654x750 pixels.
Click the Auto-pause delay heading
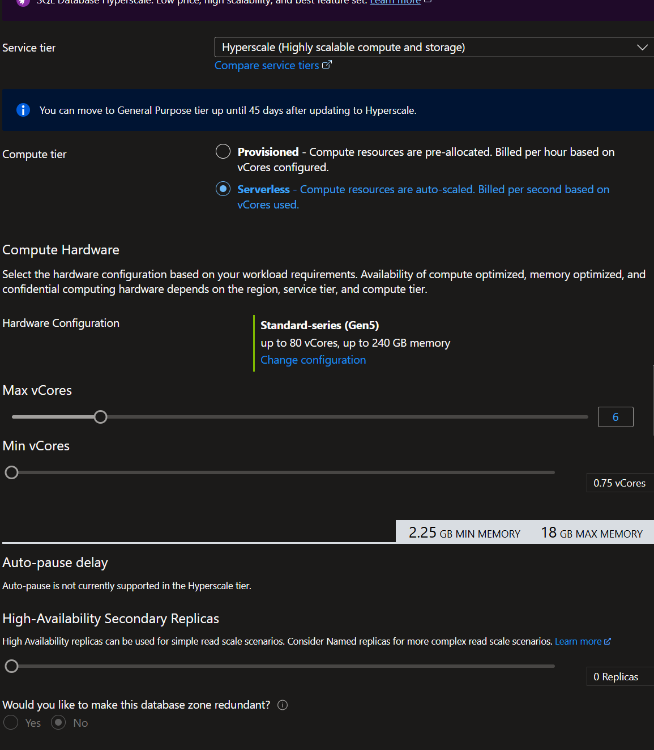coord(55,562)
